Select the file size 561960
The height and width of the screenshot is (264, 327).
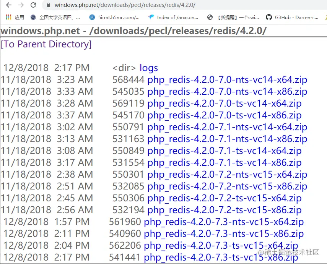coord(125,222)
